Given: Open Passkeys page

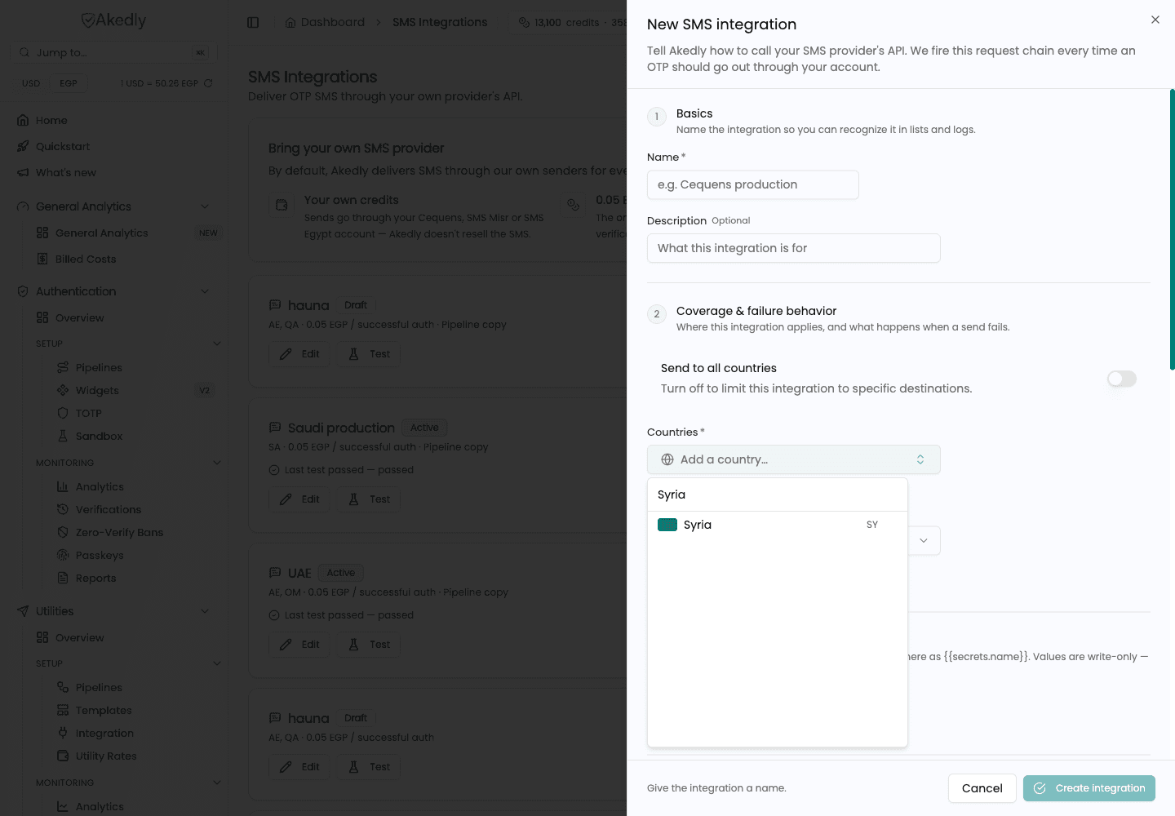Looking at the screenshot, I should [x=100, y=555].
